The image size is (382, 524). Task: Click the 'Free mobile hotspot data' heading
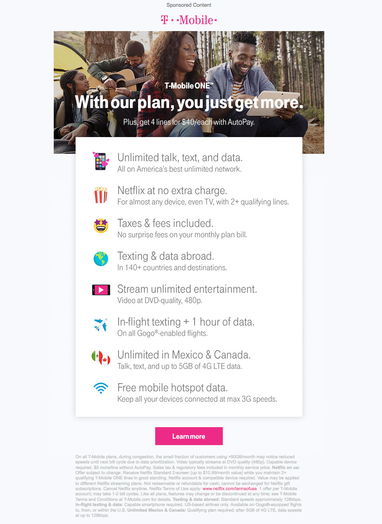173,388
